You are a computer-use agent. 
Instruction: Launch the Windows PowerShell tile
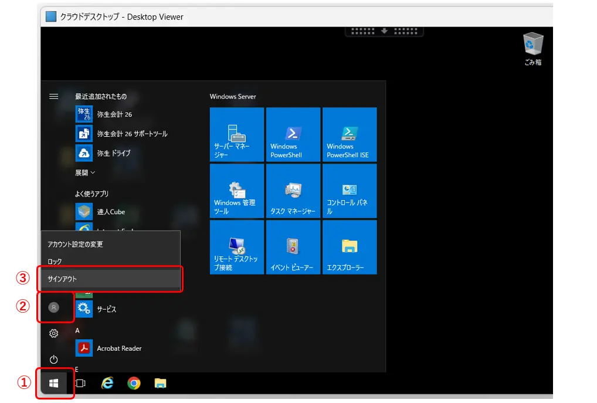[293, 134]
